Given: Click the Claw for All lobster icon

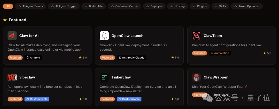Looking at the screenshot, I should coord(12,36).
